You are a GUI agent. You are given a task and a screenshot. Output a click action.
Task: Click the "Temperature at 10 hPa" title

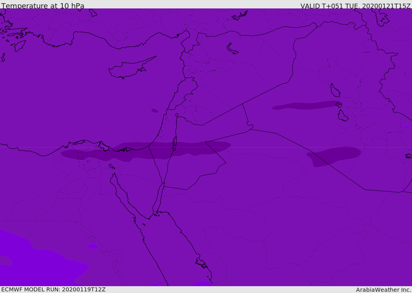[43, 6]
